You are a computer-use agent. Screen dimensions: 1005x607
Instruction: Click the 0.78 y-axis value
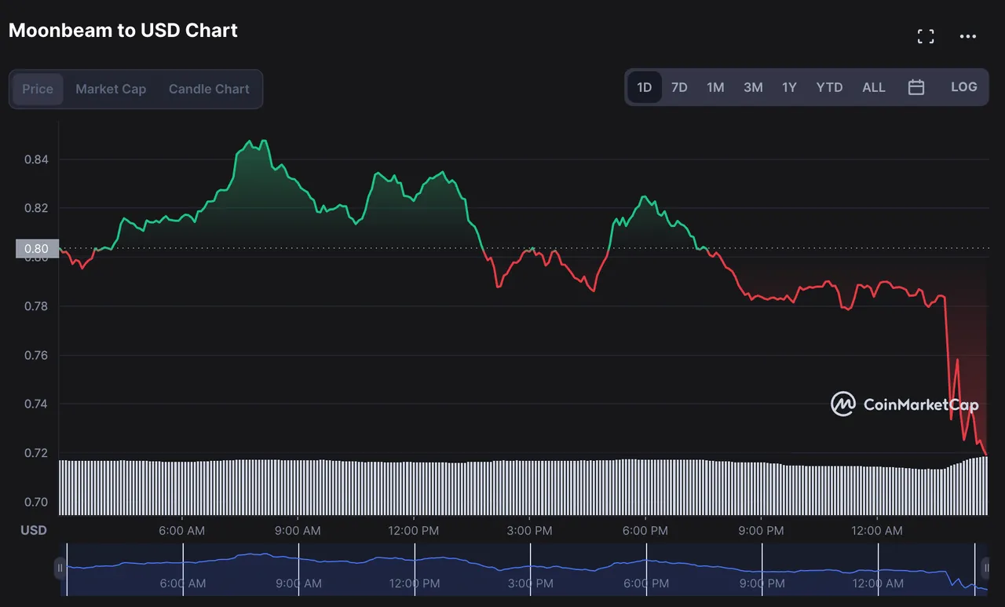tap(36, 306)
